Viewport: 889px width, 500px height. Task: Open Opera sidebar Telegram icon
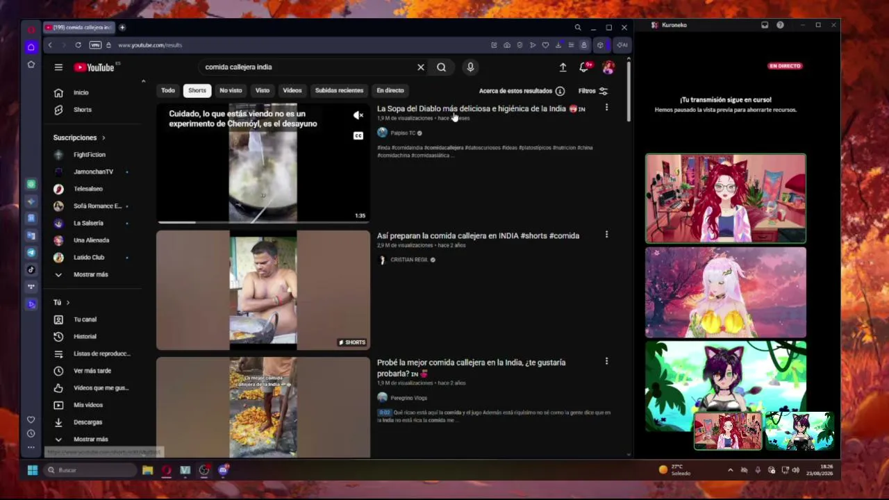pos(31,253)
